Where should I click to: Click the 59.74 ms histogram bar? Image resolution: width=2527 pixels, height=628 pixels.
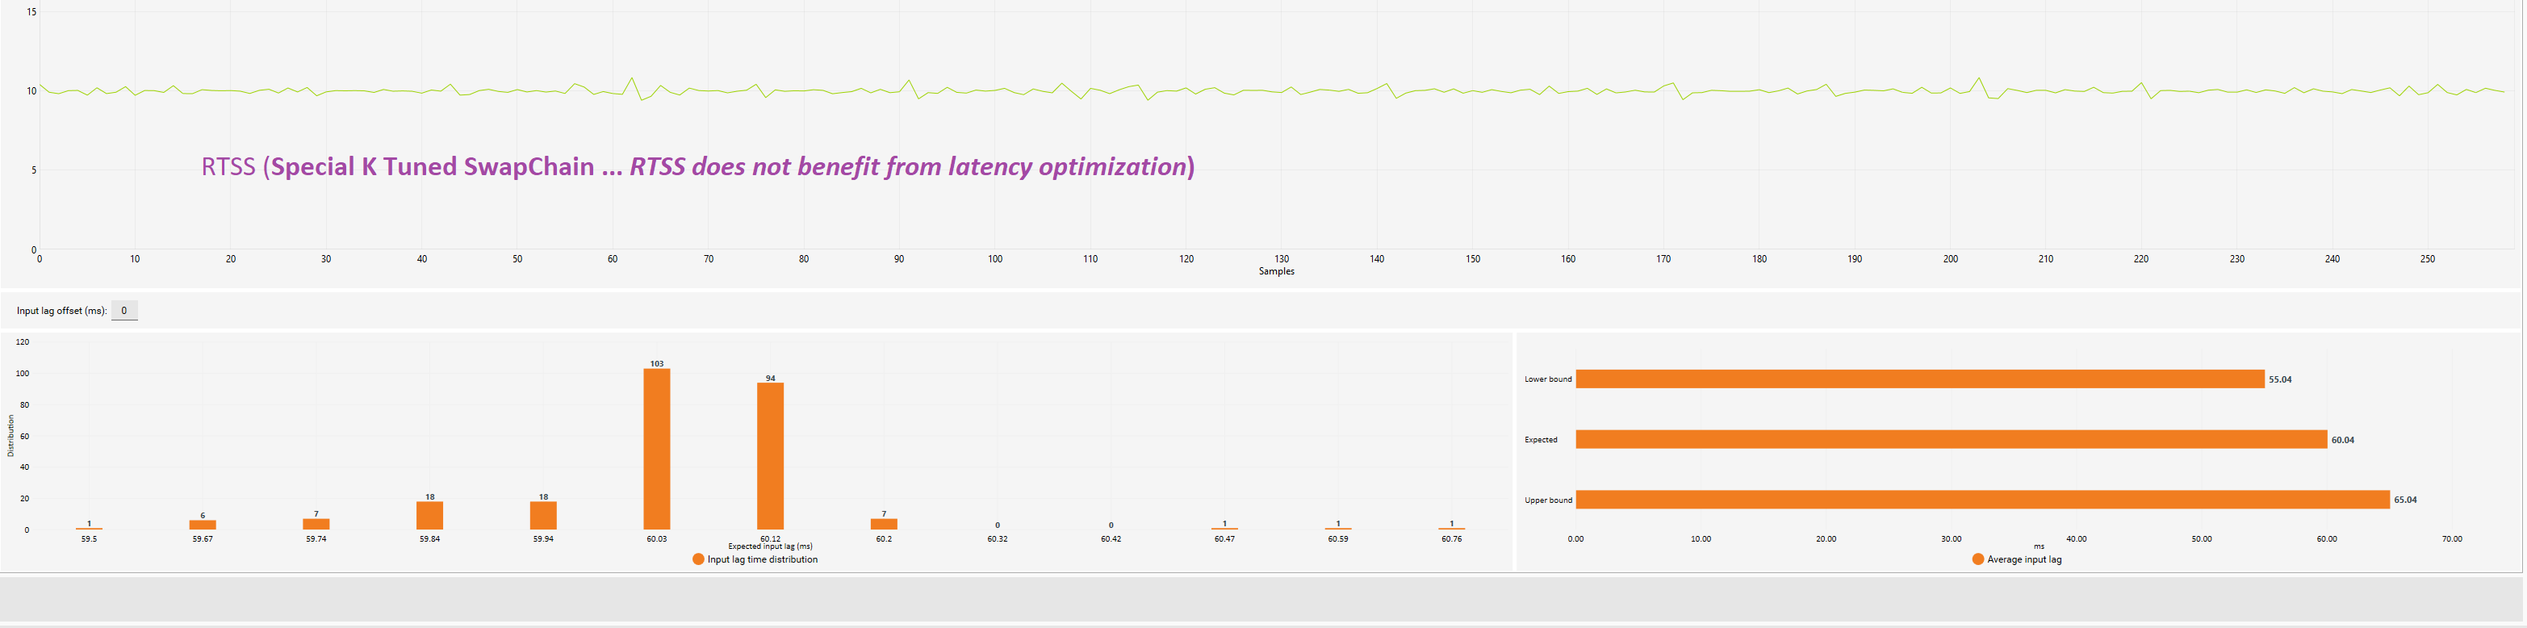coord(316,524)
